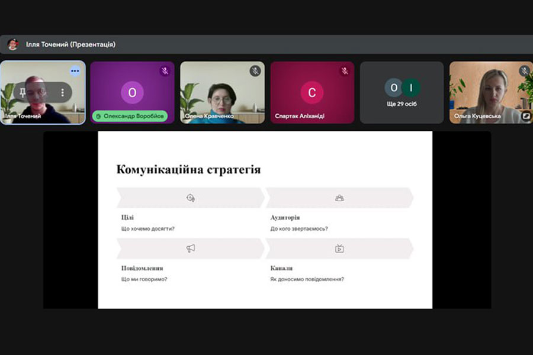This screenshot has height=355, width=533.
Task: Open vertical three-dot menu on Ілля Точений tile
Action: coord(63,92)
